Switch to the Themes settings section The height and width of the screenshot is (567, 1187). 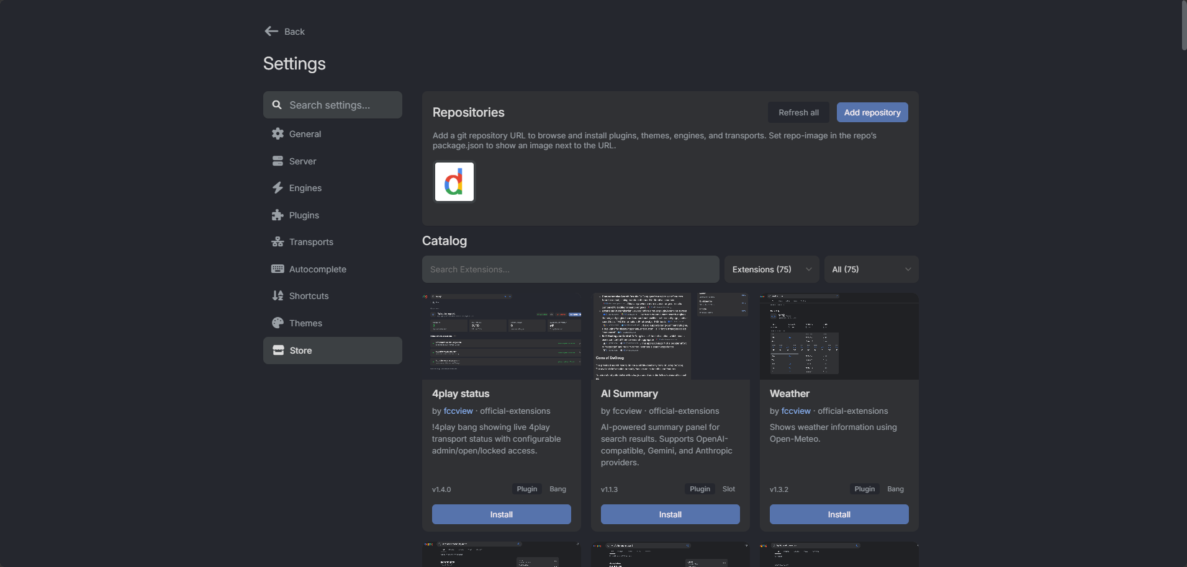point(333,323)
